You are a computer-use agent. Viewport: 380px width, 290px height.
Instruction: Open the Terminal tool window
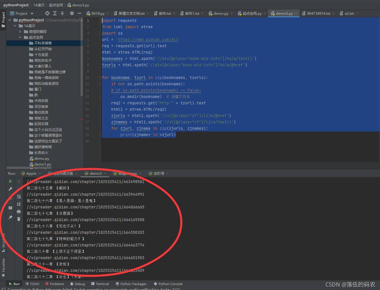pos(100,284)
